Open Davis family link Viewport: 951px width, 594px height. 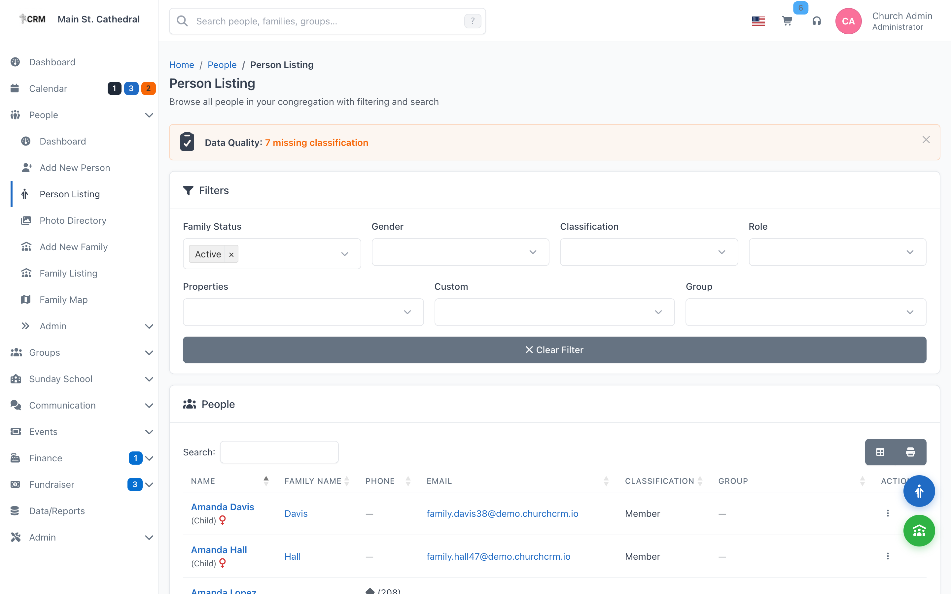(296, 513)
